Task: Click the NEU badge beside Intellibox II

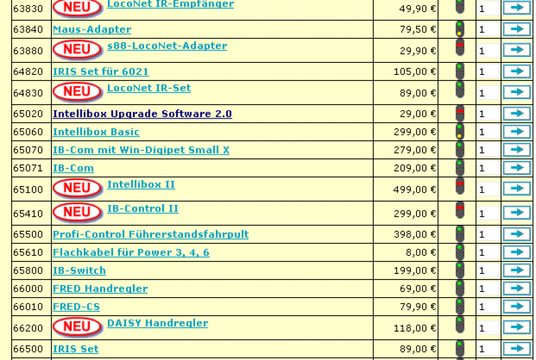Action: point(78,188)
